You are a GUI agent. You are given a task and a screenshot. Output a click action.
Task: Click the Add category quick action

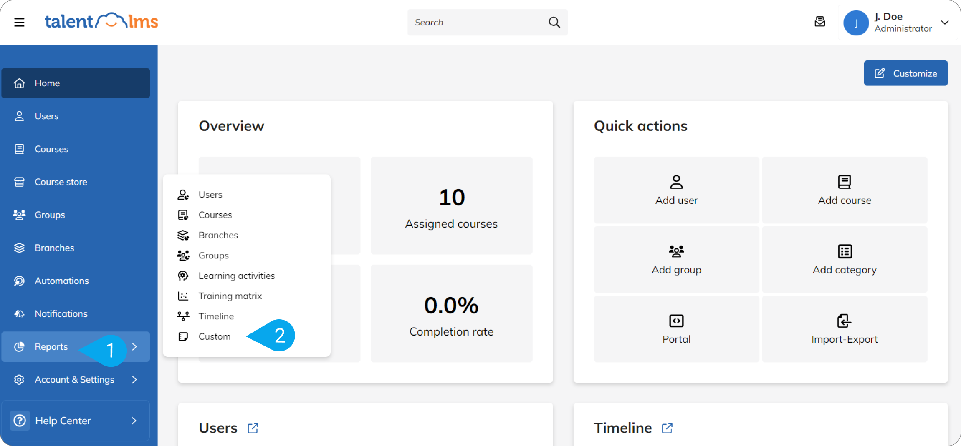pyautogui.click(x=845, y=259)
